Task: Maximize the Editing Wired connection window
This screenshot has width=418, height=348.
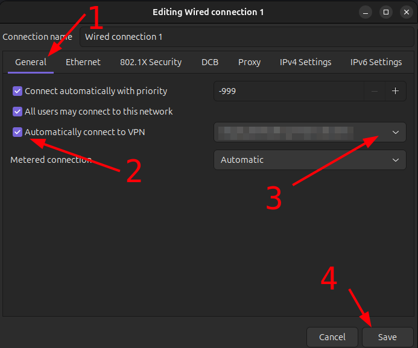Action: (x=386, y=12)
